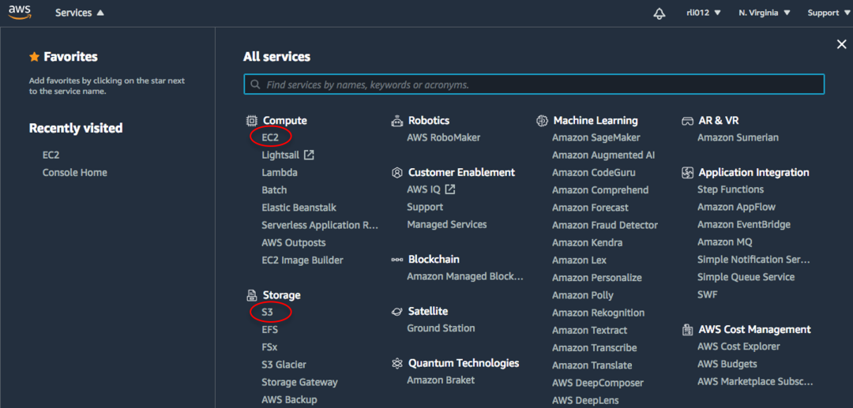Click the Compute category chip icon
Image resolution: width=853 pixels, height=408 pixels.
[x=251, y=121]
